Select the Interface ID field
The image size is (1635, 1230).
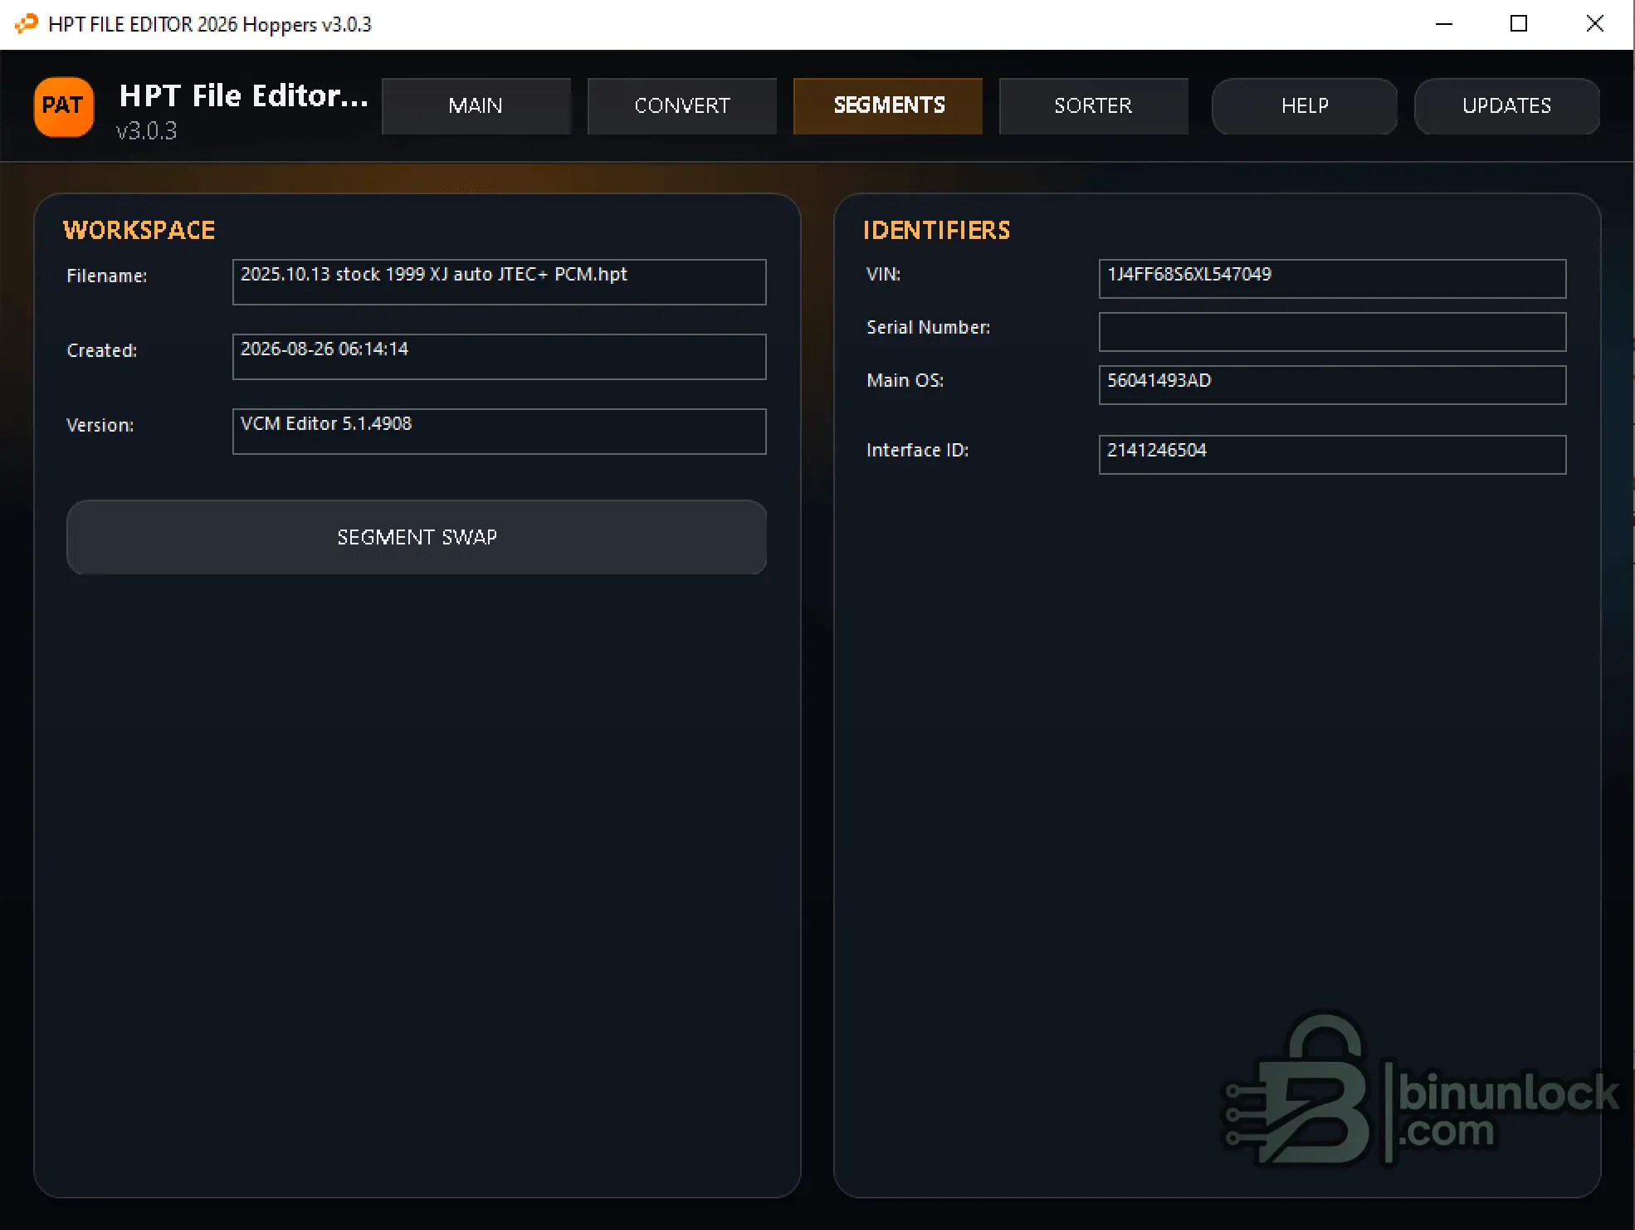tap(1333, 455)
